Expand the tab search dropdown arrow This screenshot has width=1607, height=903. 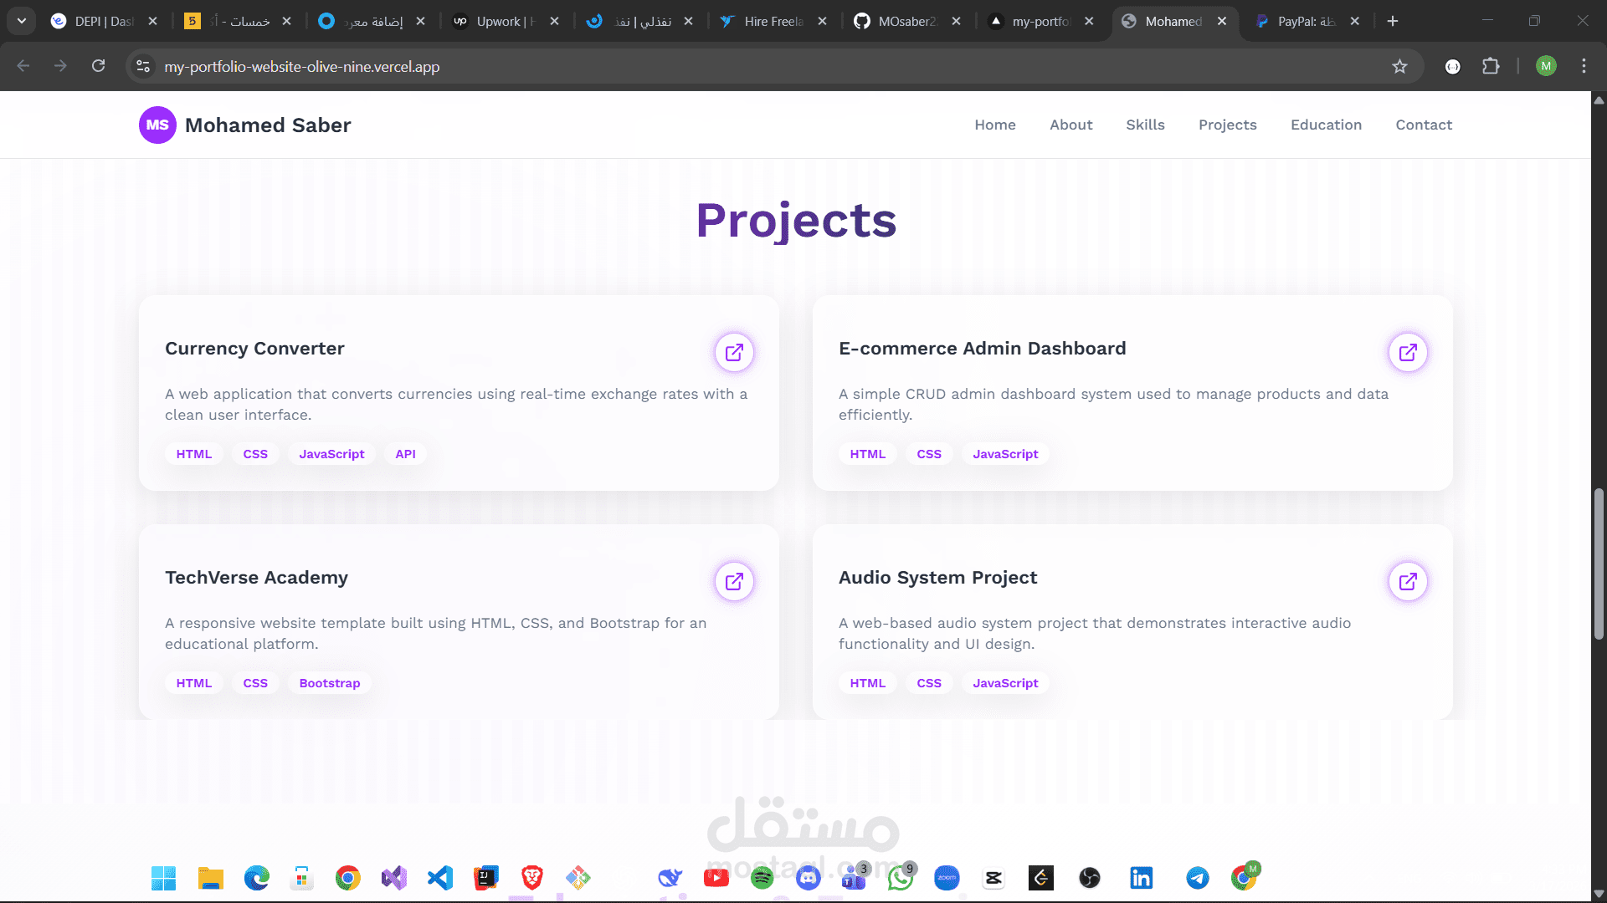tap(22, 21)
